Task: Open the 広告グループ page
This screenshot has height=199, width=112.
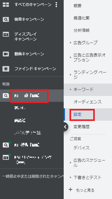Action: pyautogui.click(x=86, y=43)
